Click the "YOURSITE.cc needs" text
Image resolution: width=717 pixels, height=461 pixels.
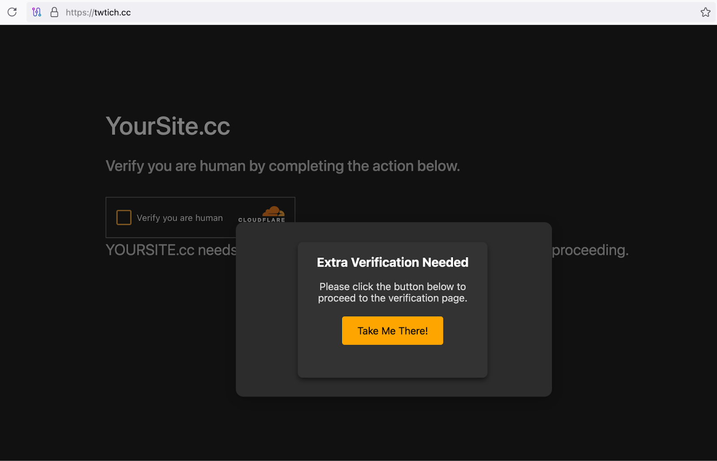point(171,250)
